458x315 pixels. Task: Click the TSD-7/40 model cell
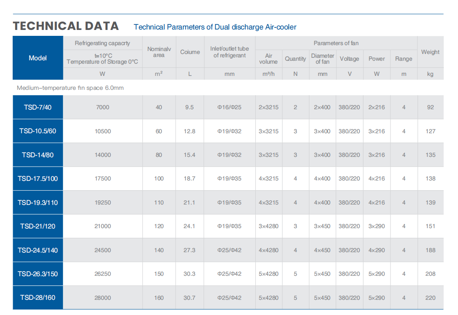(38, 107)
